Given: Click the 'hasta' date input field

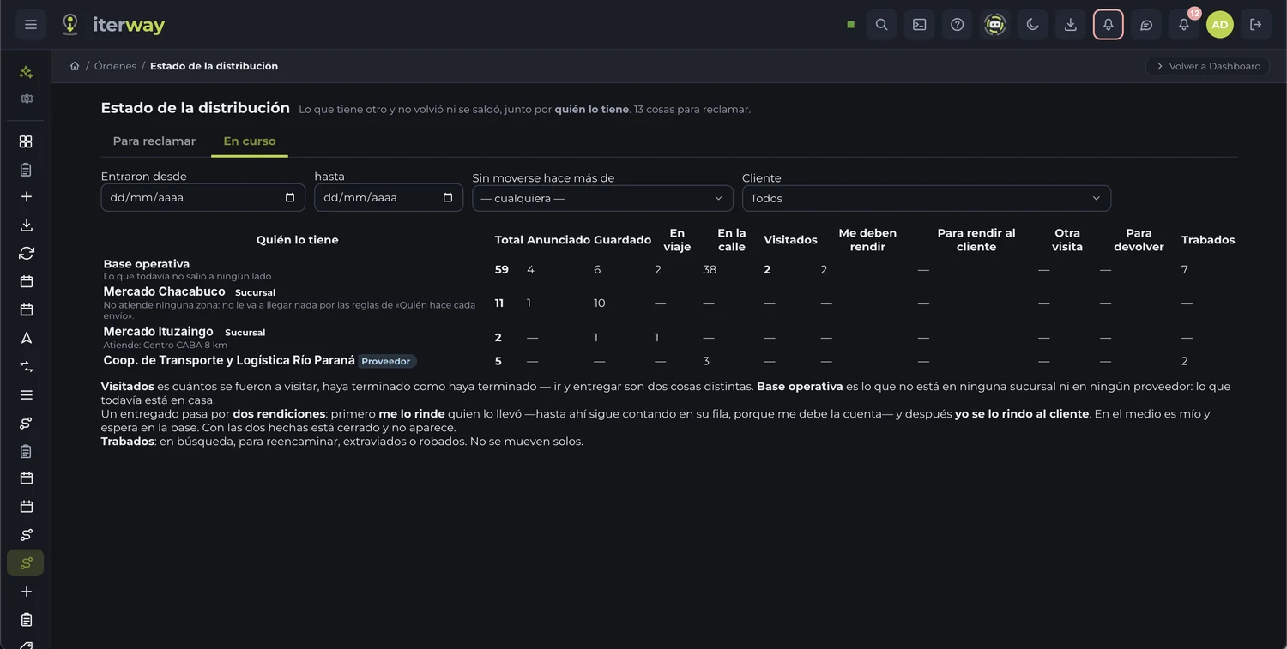Looking at the screenshot, I should [x=389, y=197].
